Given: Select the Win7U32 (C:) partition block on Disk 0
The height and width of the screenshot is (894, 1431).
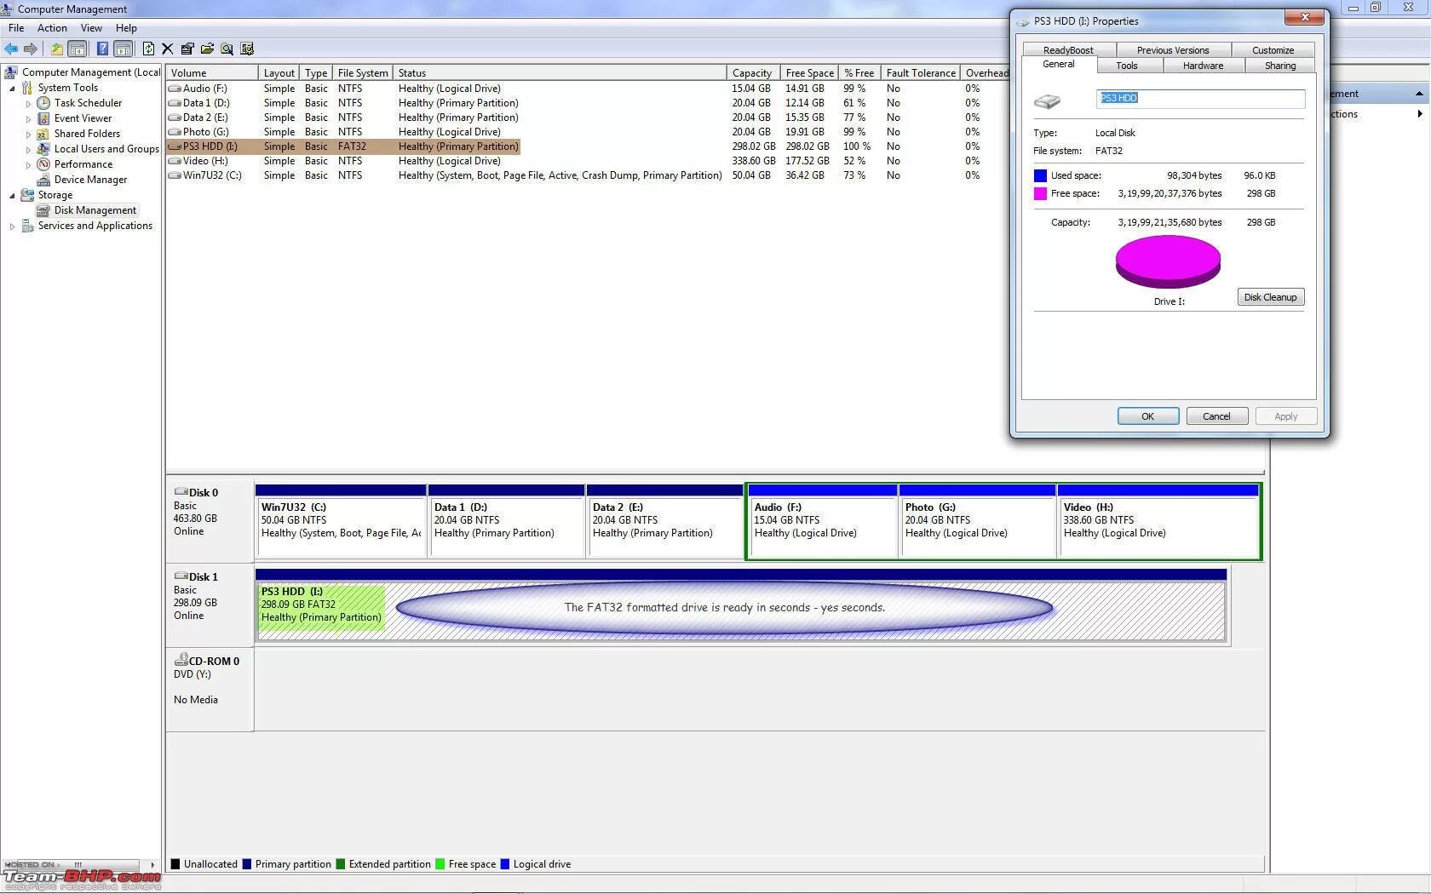Looking at the screenshot, I should [341, 521].
